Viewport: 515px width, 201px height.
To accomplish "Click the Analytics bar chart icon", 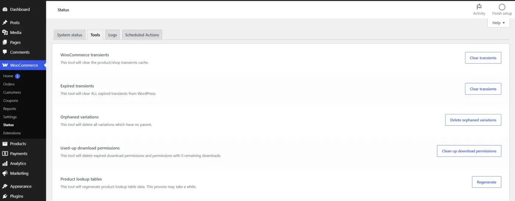I will tap(5, 164).
